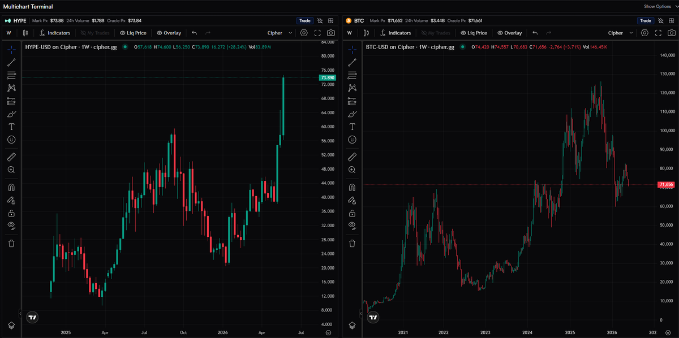Select the text annotation tool in HYPE chart
679x338 pixels.
click(x=11, y=127)
